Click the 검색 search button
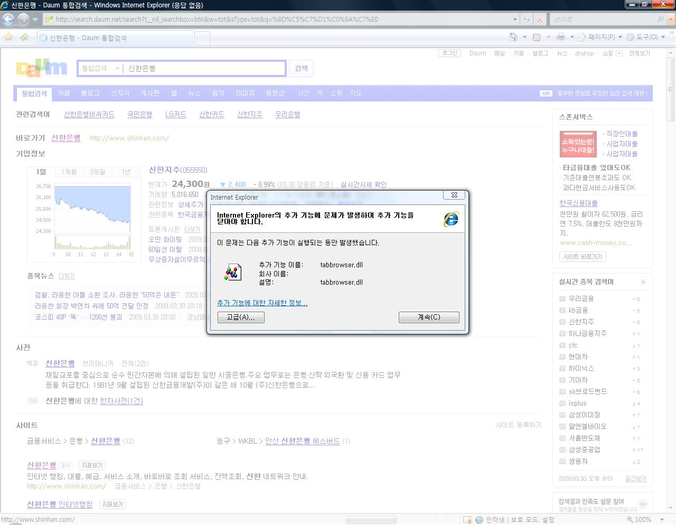 point(301,69)
